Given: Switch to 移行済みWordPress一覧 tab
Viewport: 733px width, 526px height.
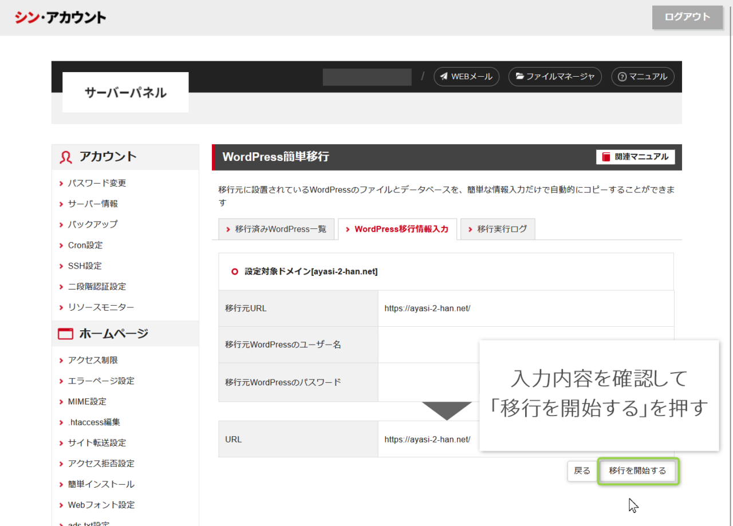Looking at the screenshot, I should click(x=276, y=229).
